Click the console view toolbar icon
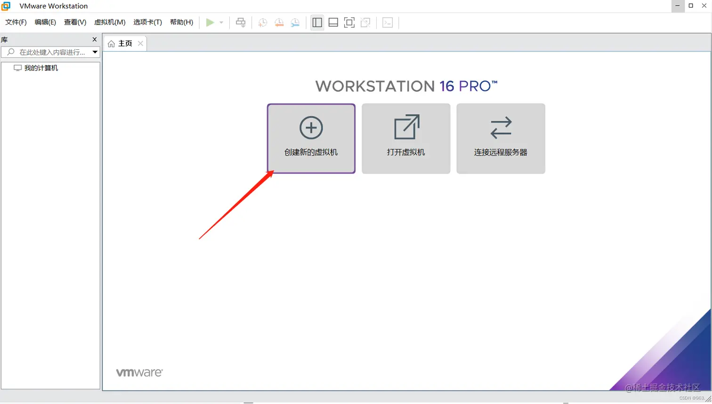This screenshot has width=712, height=404. (388, 23)
